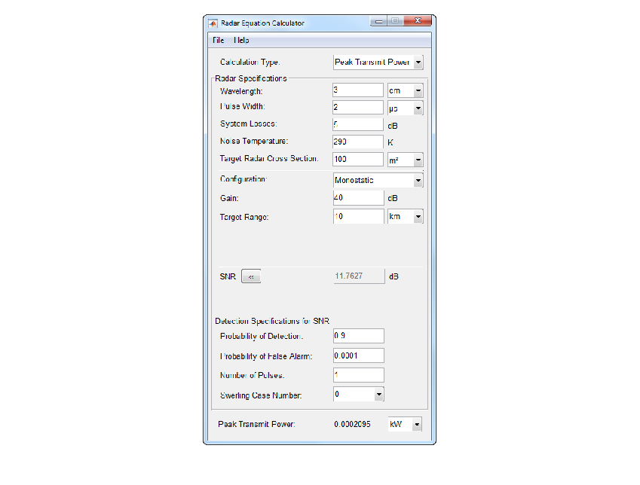Open the Pulse Width unit dropdown (µs)
Viewport: 640px width, 485px height.
pos(406,108)
